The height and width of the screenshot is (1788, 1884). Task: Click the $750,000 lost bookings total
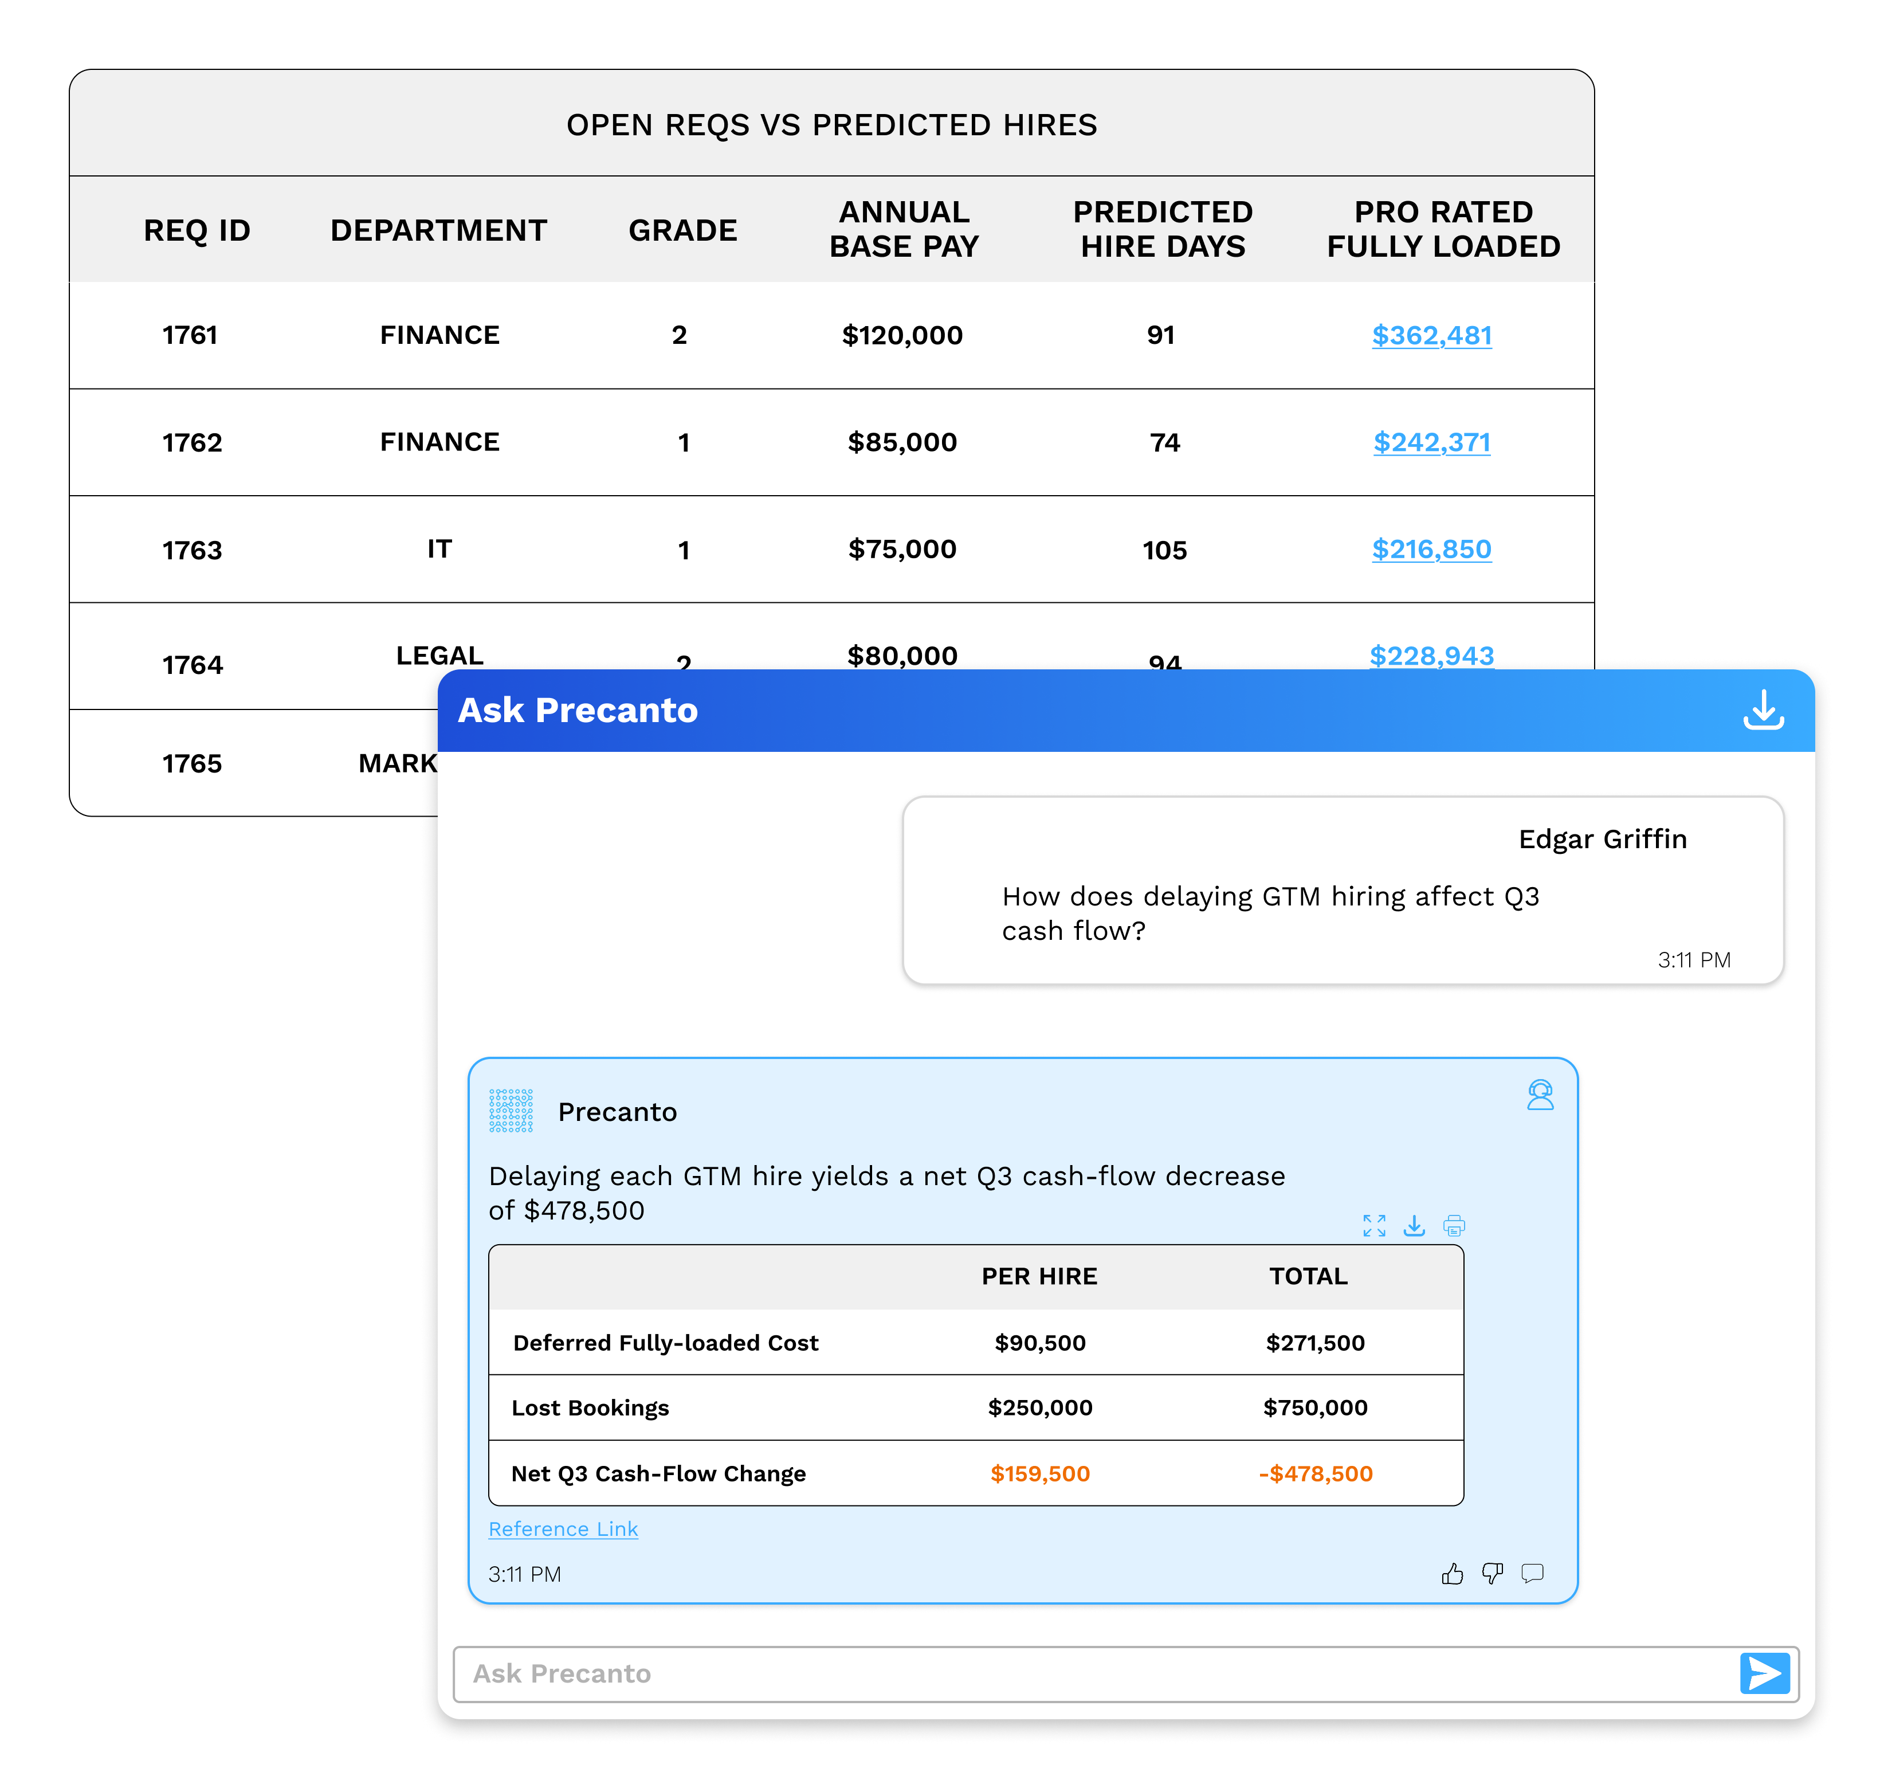[x=1315, y=1407]
